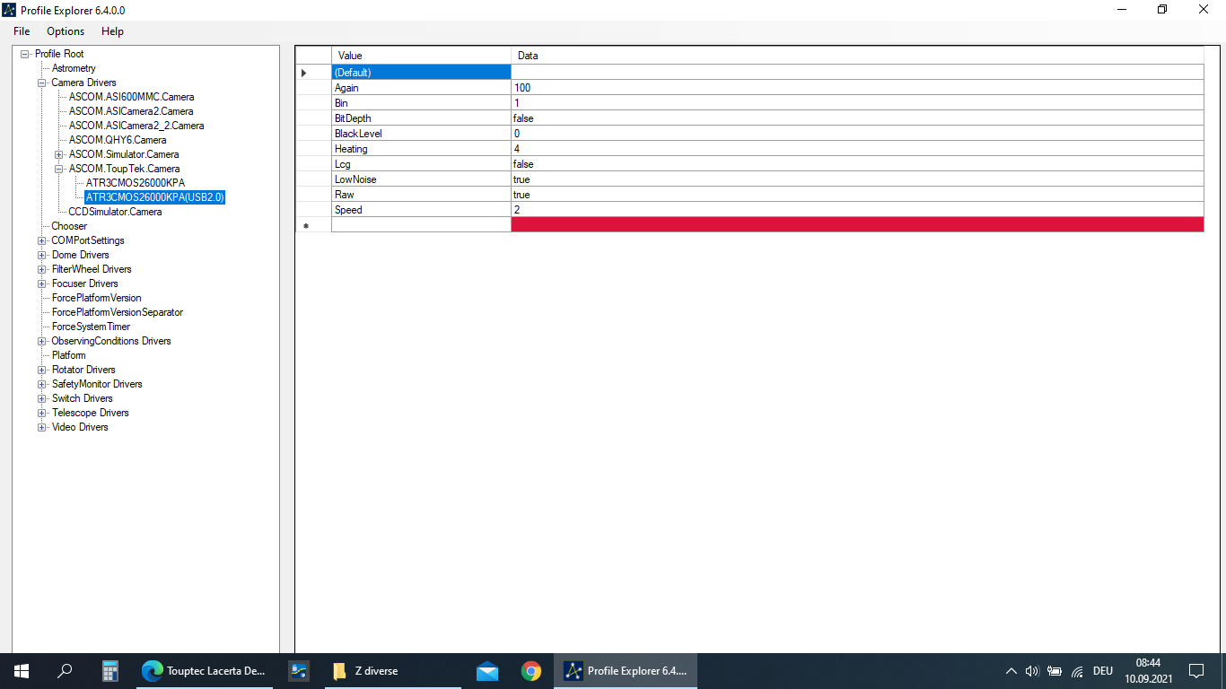Click Profile Explorer taskbar button
This screenshot has width=1226, height=689.
coord(626,670)
